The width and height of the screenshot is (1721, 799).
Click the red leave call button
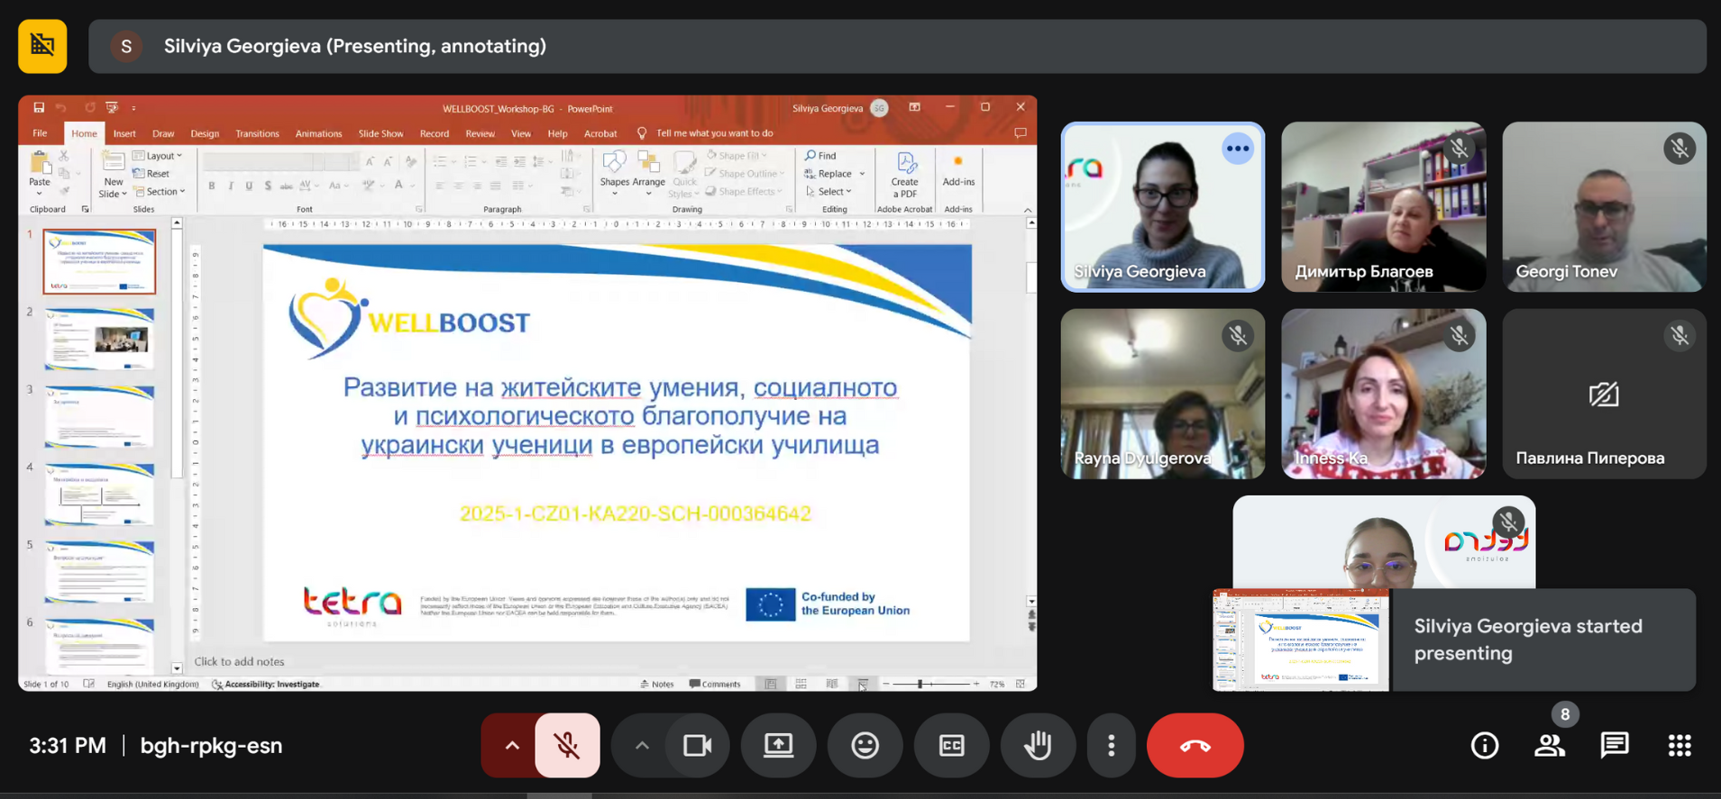pos(1195,746)
